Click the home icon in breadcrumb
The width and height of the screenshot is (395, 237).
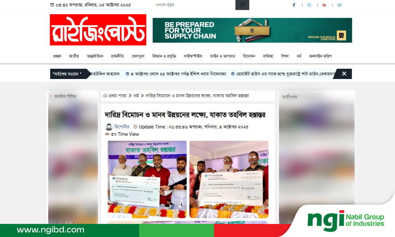point(105,96)
